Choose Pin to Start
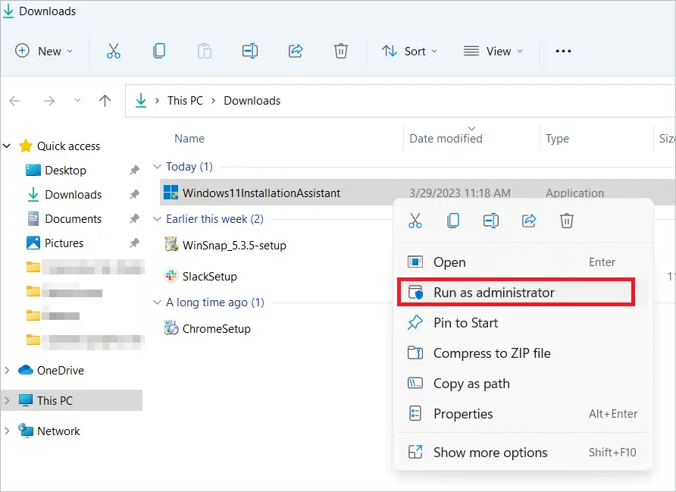The image size is (676, 492). coord(523,323)
